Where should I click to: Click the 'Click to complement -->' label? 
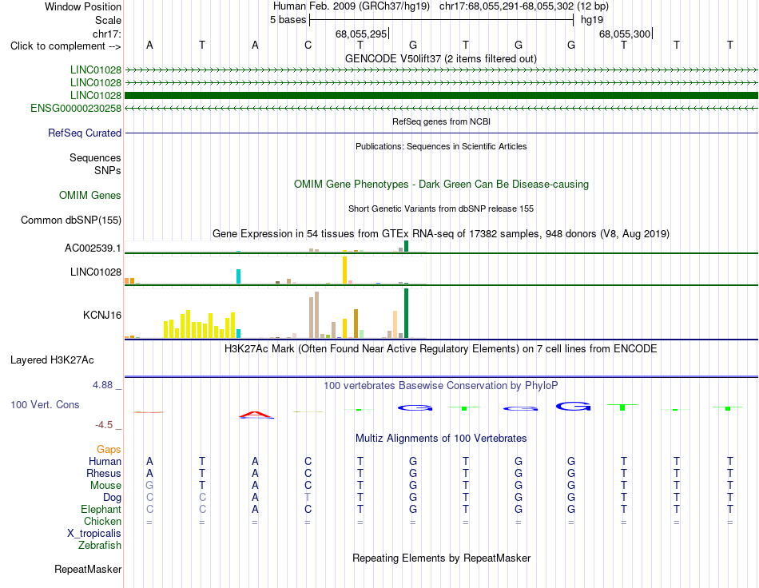tap(66, 46)
